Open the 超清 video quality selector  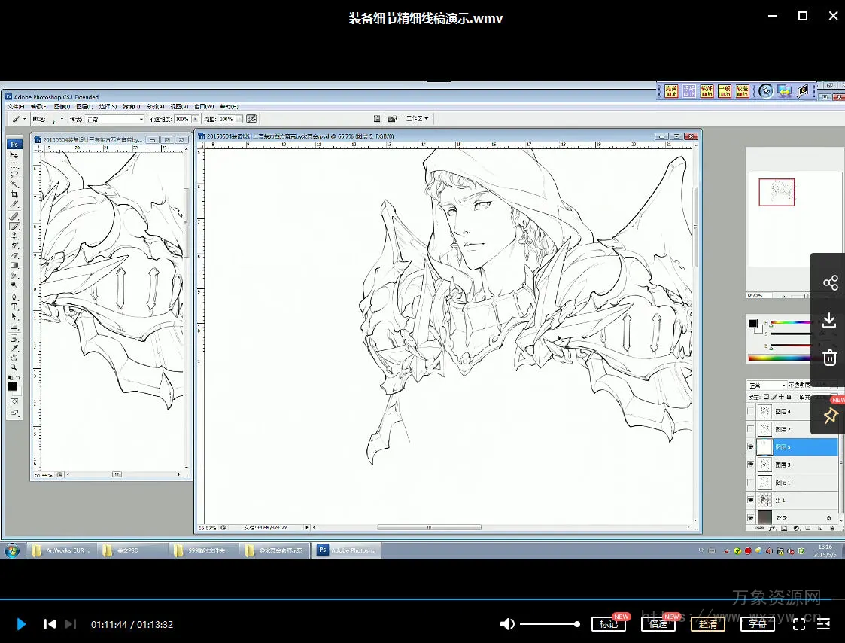tap(707, 624)
